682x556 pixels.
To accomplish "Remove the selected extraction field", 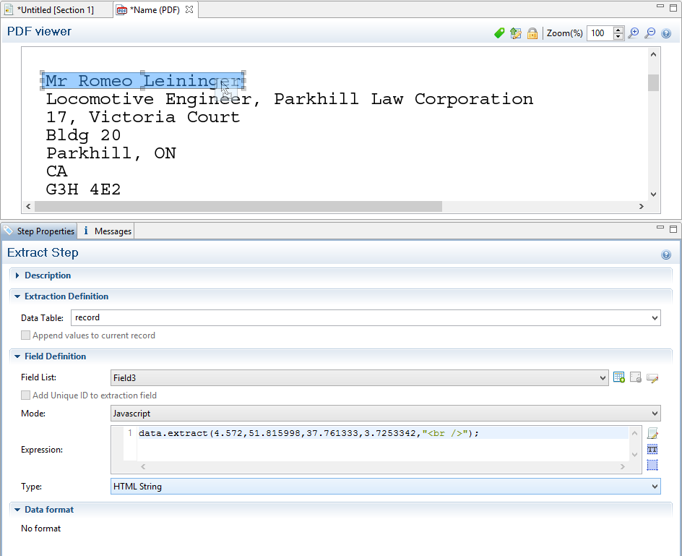I will coord(636,377).
